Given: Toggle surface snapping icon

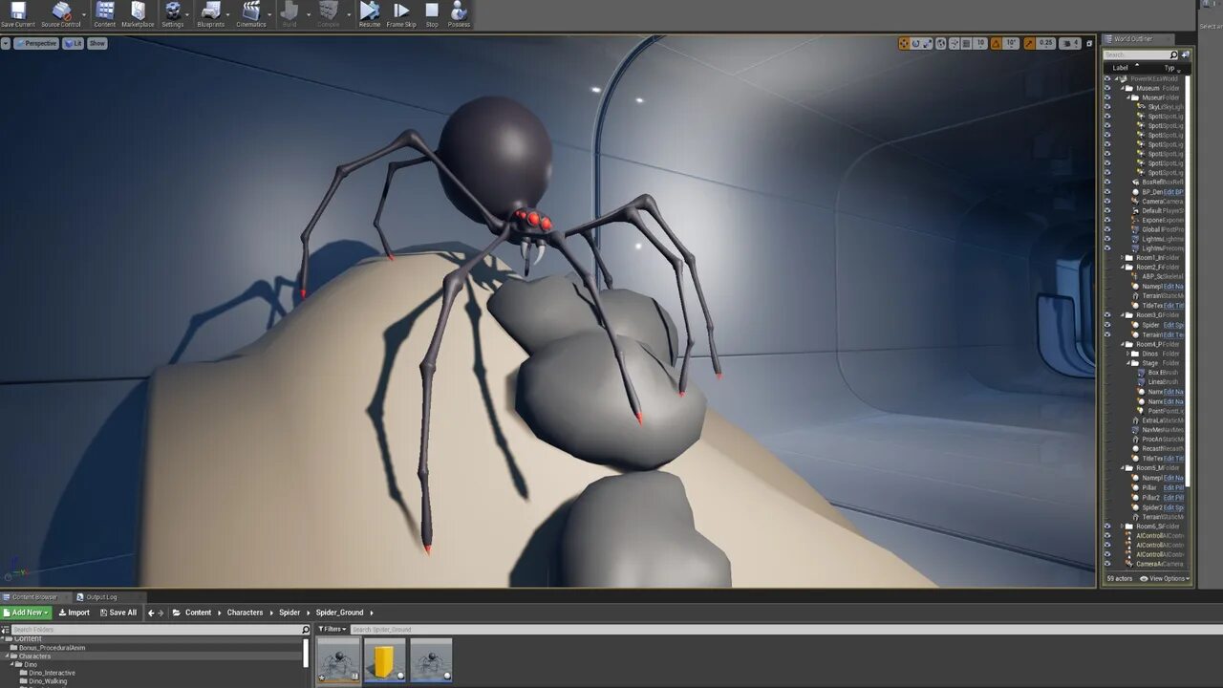Looking at the screenshot, I should 954,43.
